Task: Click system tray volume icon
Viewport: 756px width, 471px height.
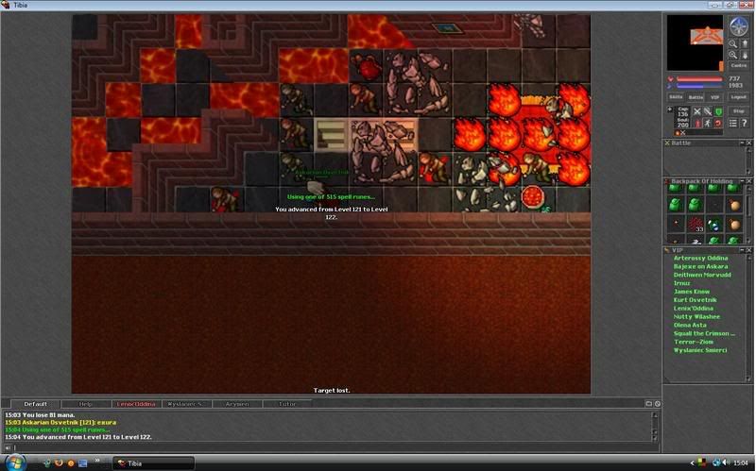Action: click(x=726, y=463)
